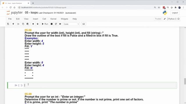Rename notebook title 05 - loops
This screenshot has height=104, width=186.
pyautogui.click(x=31, y=13)
